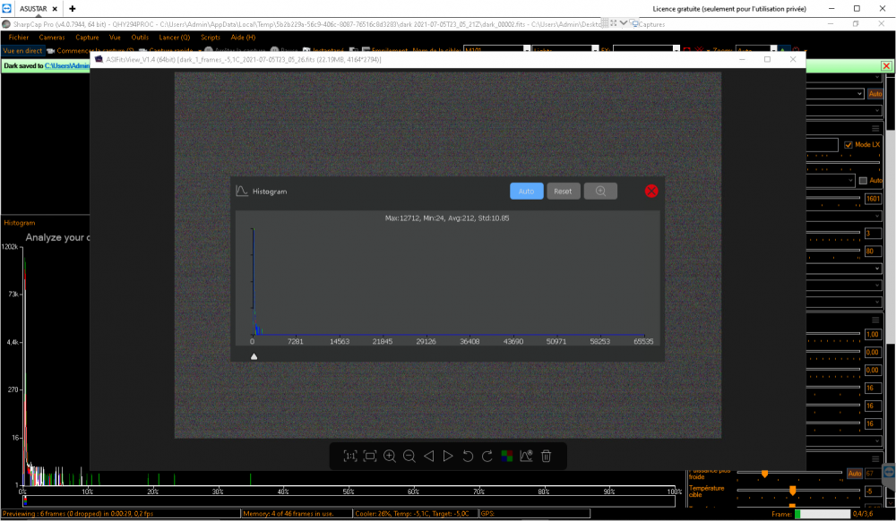Click the histogram curve icon beside the Histogram title
Screen dimensions: 896x521
[242, 192]
